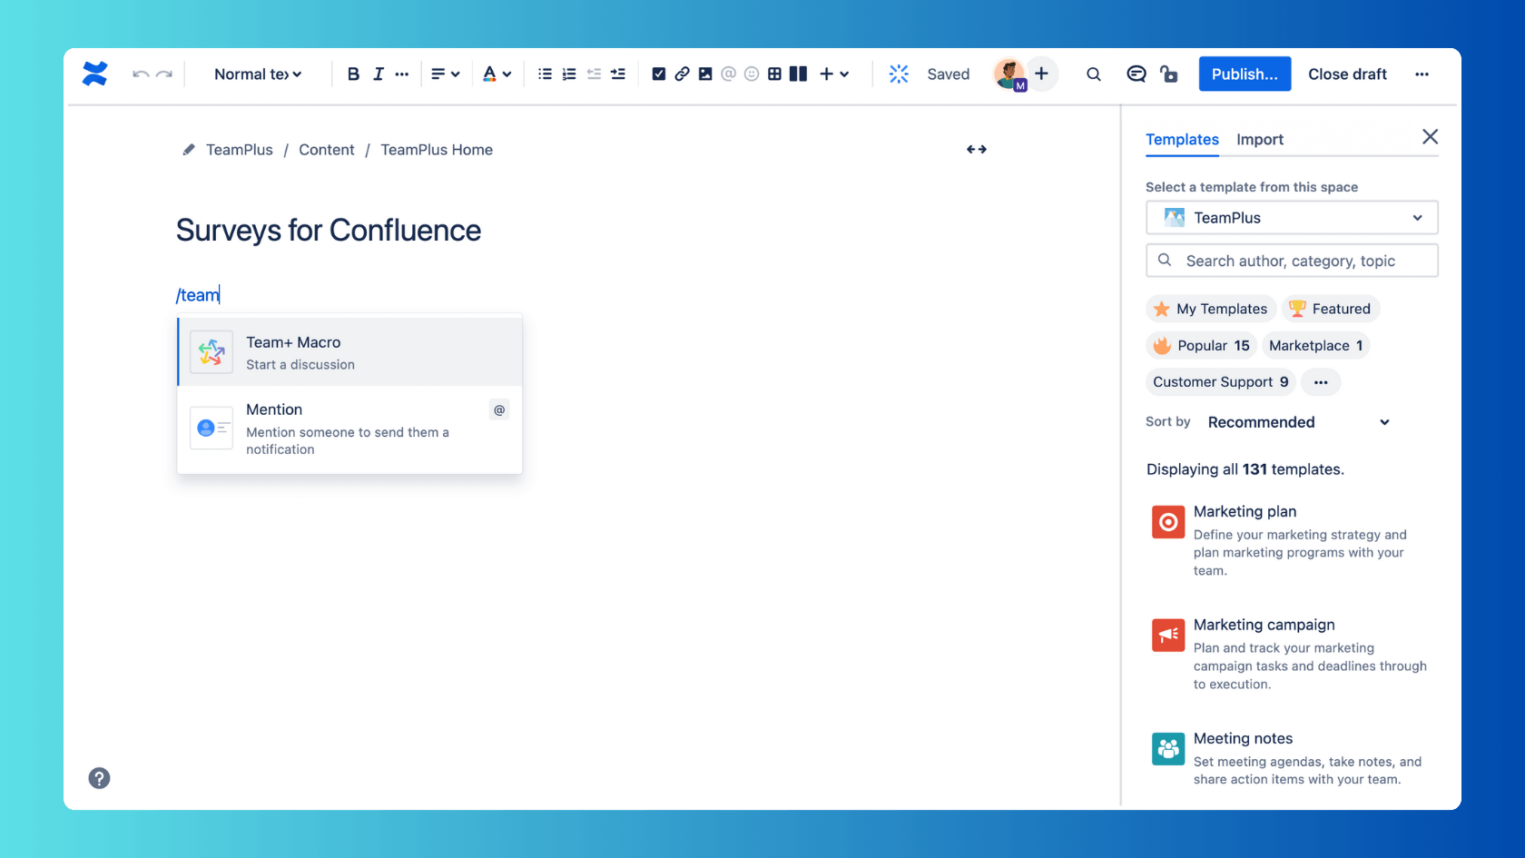Toggle bold formatting
Image resolution: width=1525 pixels, height=858 pixels.
(x=353, y=74)
